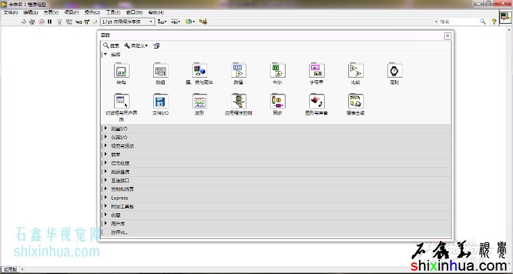Open the Timing (定时) stopwatch palette
This screenshot has height=274, width=513.
point(394,70)
